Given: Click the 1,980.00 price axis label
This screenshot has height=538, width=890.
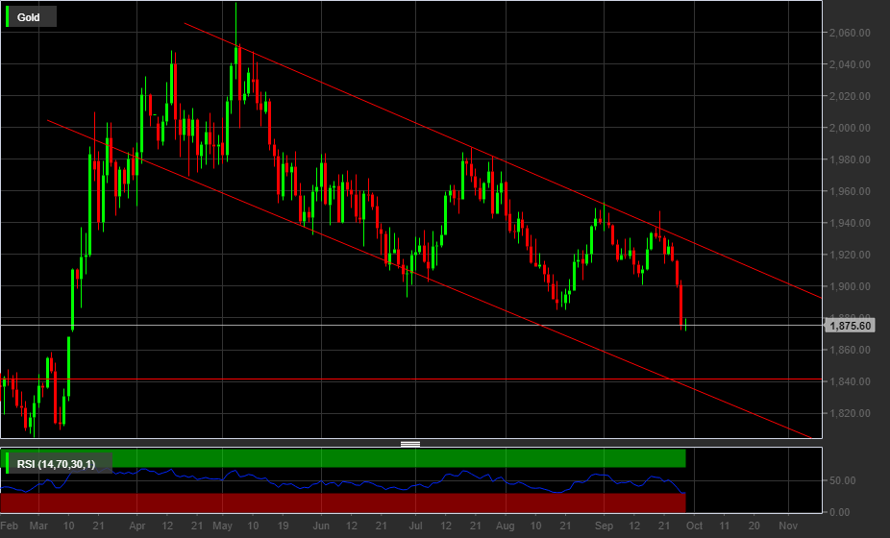Looking at the screenshot, I should coord(850,160).
